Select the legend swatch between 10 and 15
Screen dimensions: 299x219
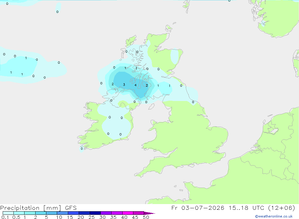tap(62, 213)
